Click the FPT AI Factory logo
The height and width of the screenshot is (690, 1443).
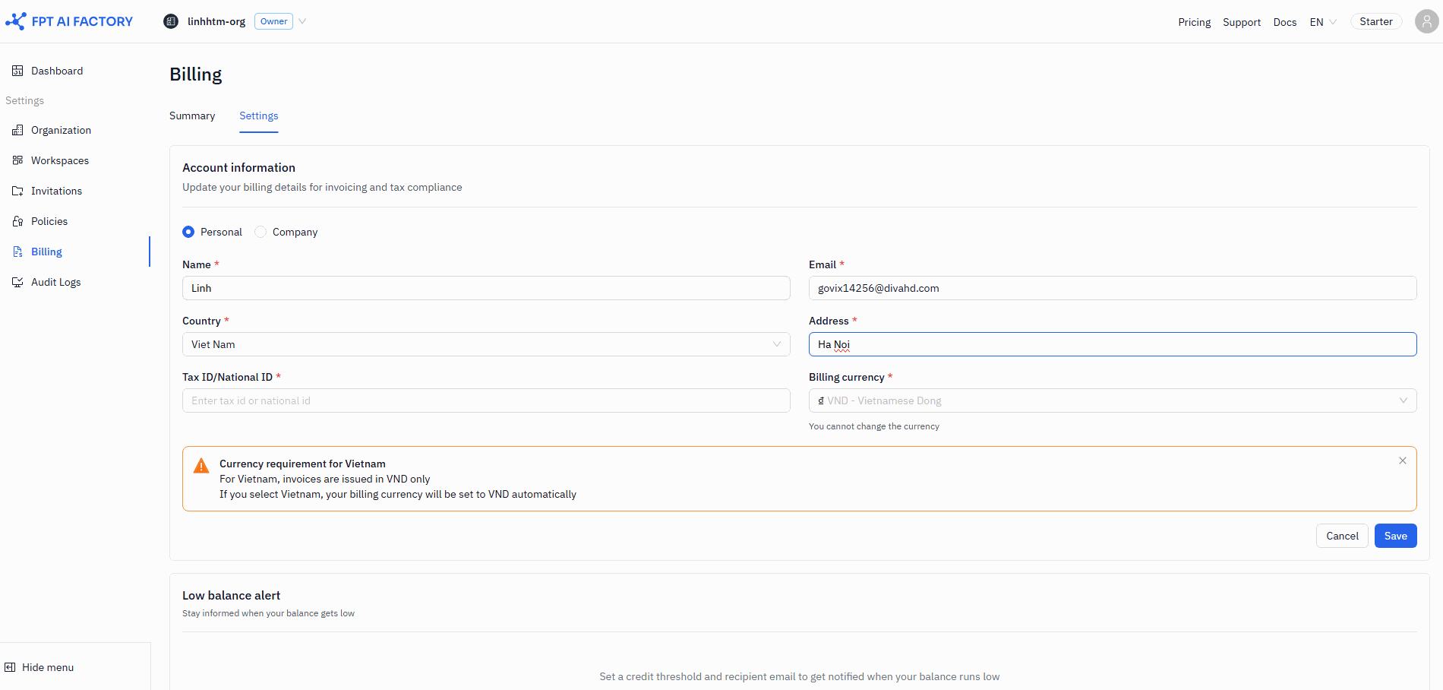click(69, 21)
